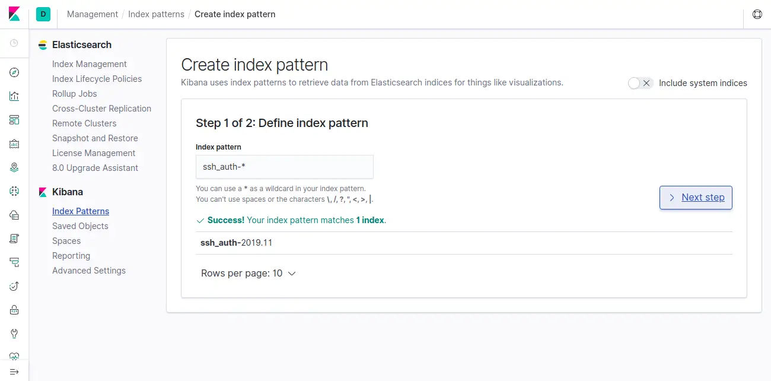Click the Kibana section logo icon
This screenshot has height=381, width=771.
pyautogui.click(x=43, y=192)
